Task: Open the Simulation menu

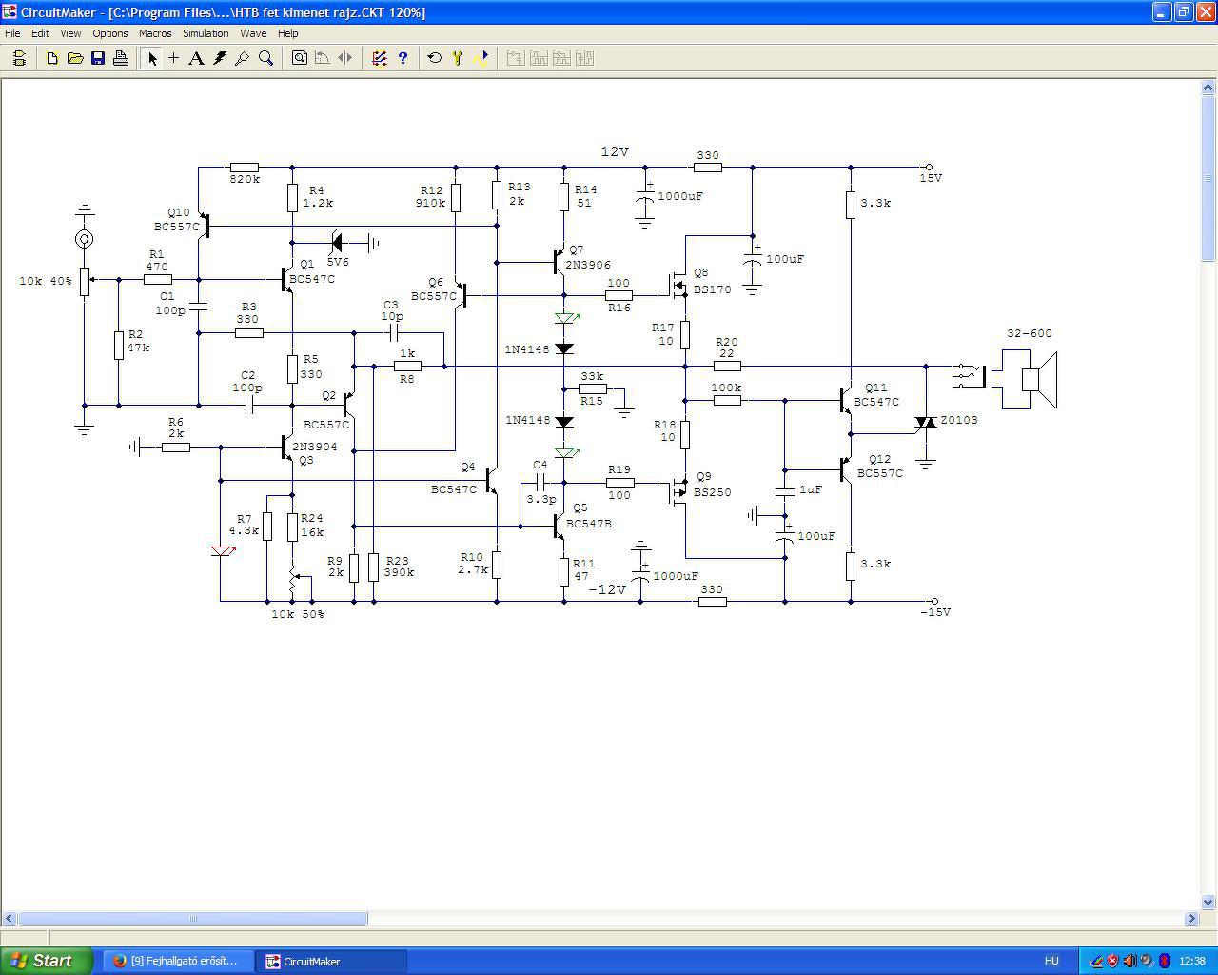Action: pyautogui.click(x=206, y=33)
